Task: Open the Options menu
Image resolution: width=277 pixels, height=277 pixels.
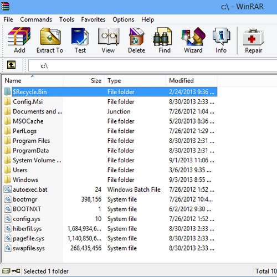Action: (x=124, y=19)
